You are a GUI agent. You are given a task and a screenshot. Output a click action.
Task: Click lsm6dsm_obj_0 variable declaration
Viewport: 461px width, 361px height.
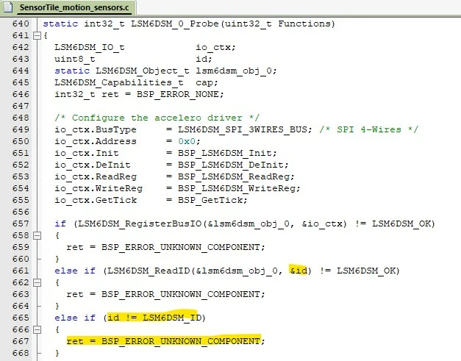[234, 71]
